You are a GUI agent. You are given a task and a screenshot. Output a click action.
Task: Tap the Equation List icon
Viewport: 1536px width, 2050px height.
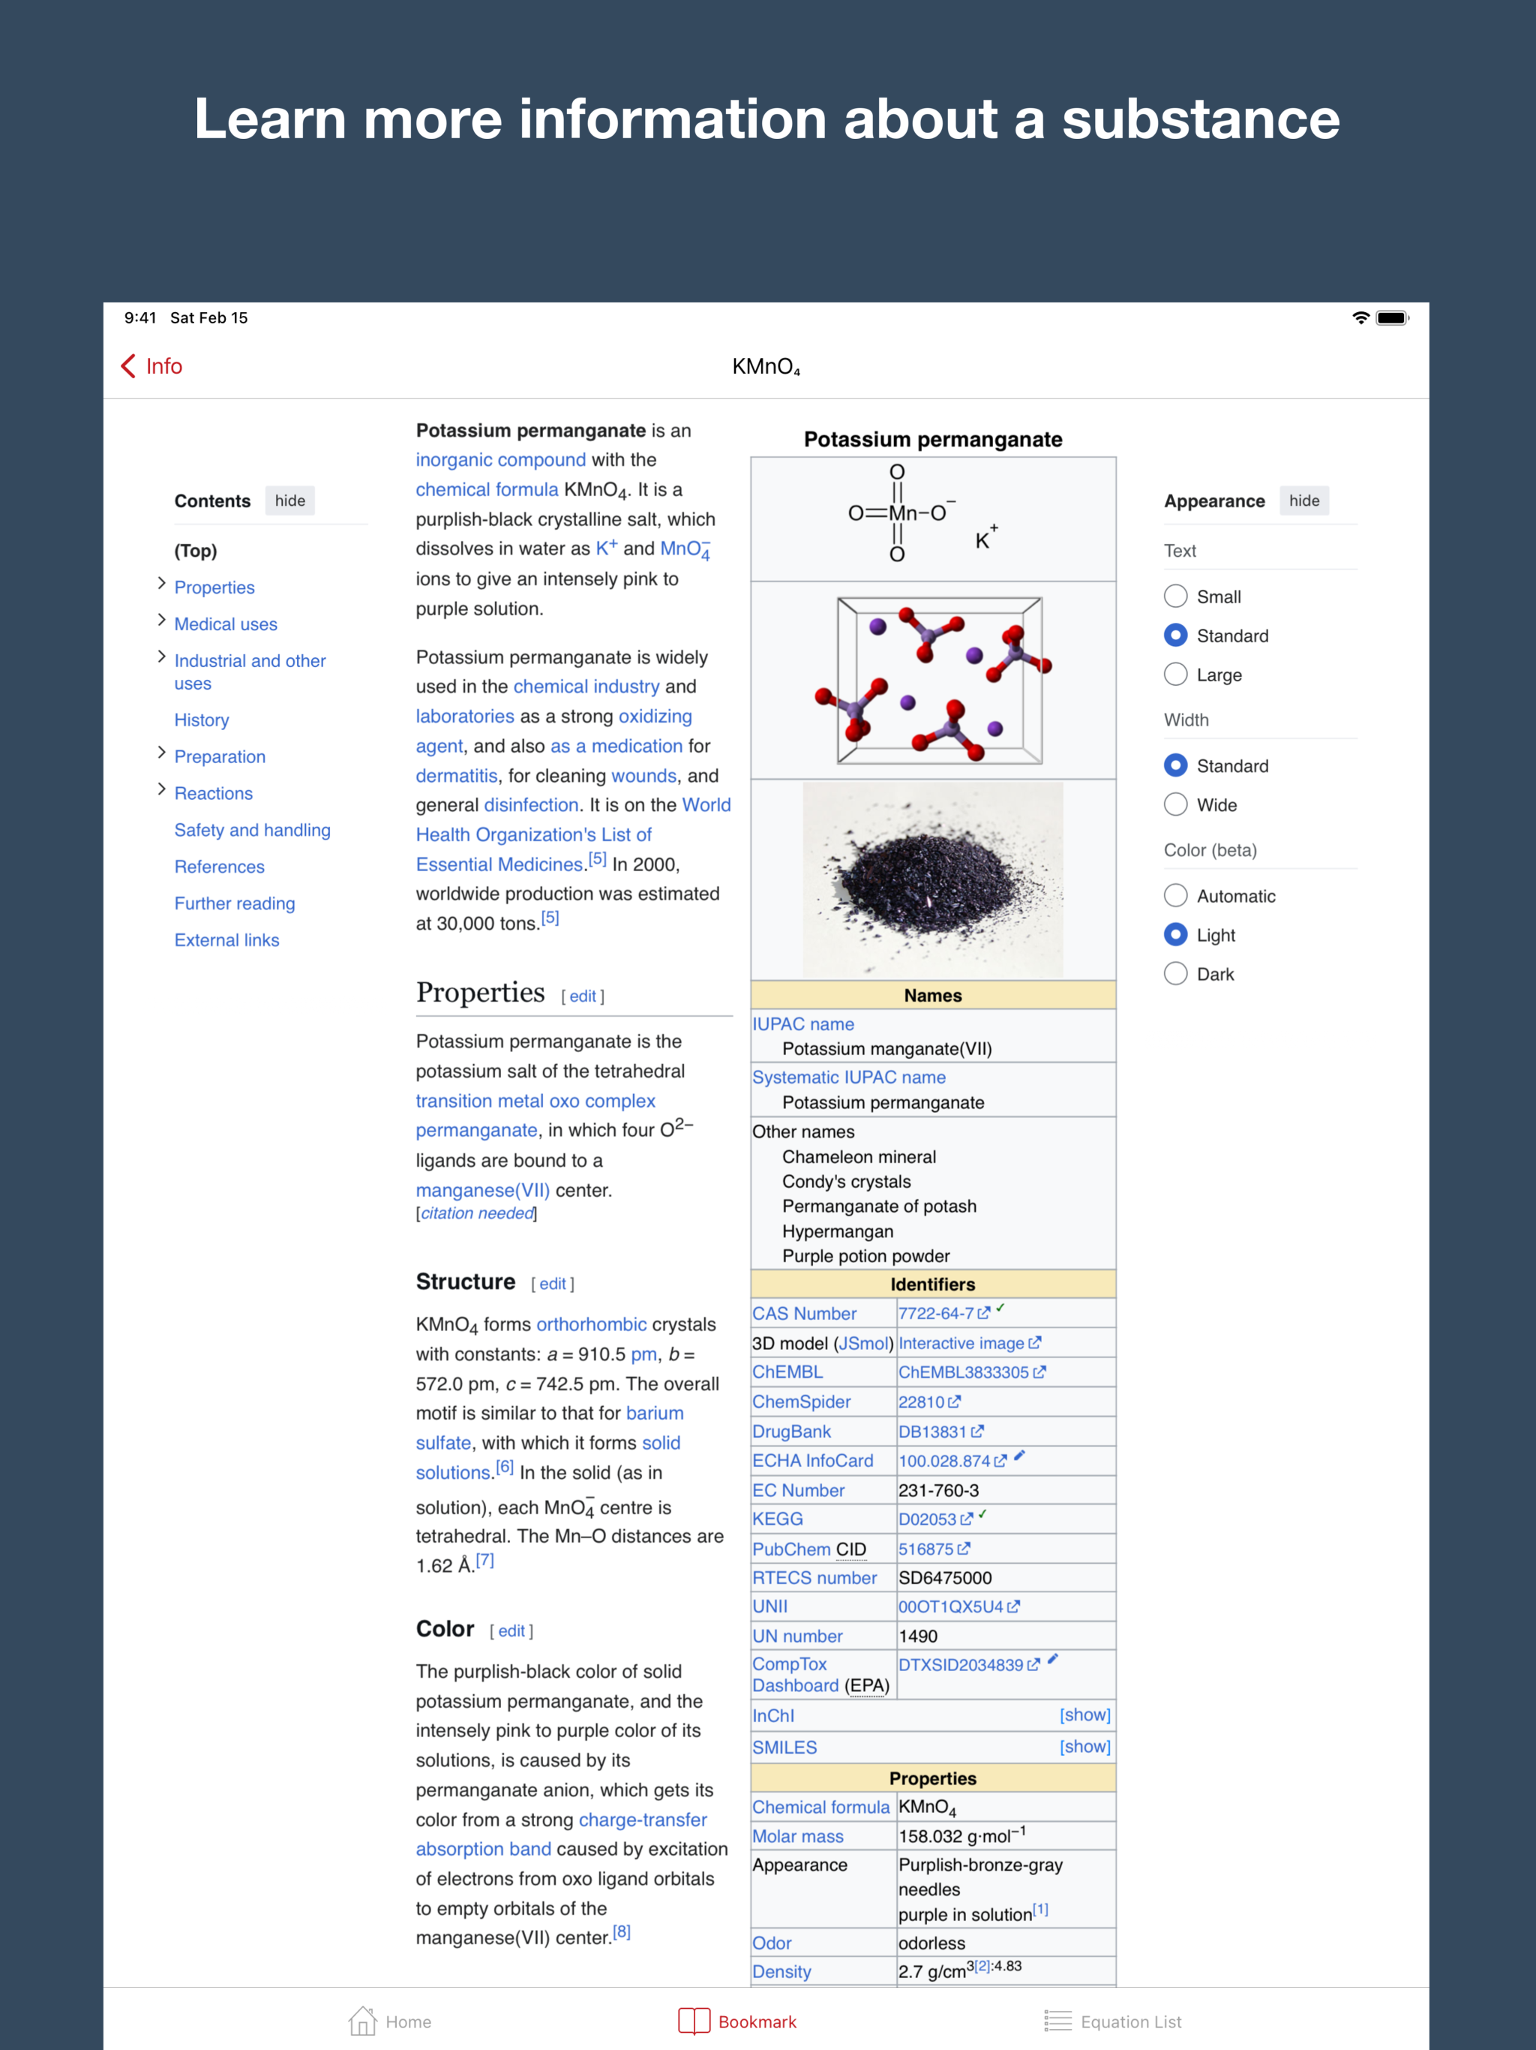coord(1057,2020)
